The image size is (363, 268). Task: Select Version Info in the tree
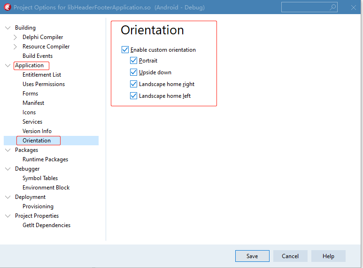point(37,131)
